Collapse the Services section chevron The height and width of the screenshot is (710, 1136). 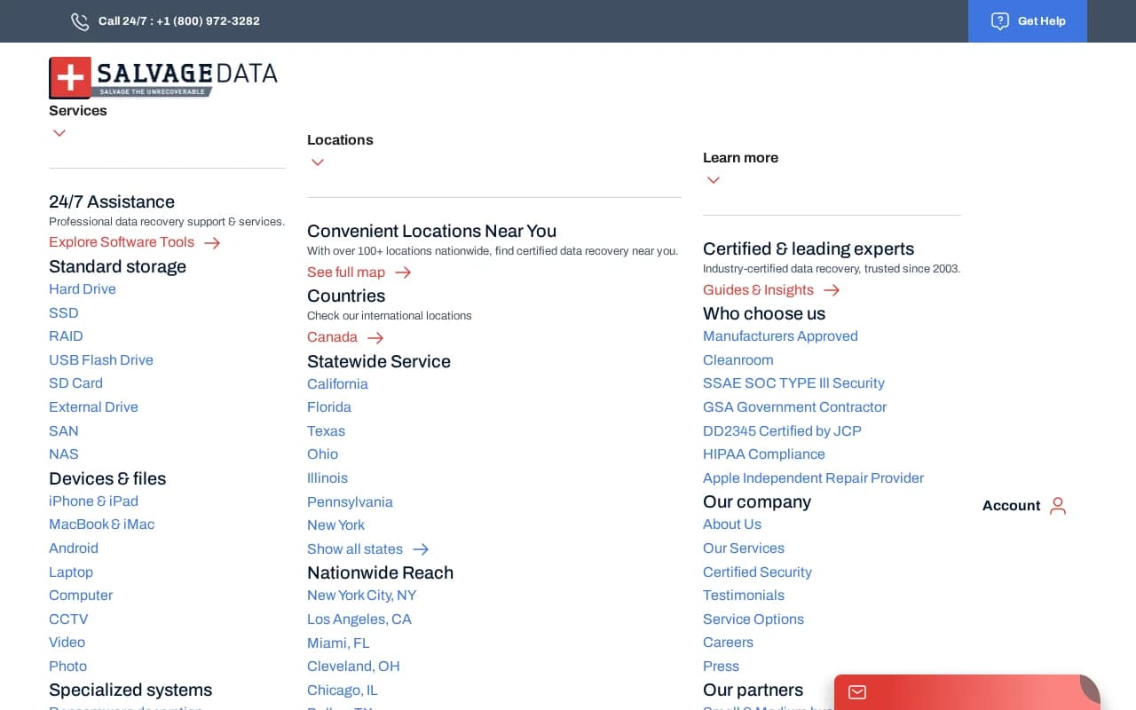point(59,132)
